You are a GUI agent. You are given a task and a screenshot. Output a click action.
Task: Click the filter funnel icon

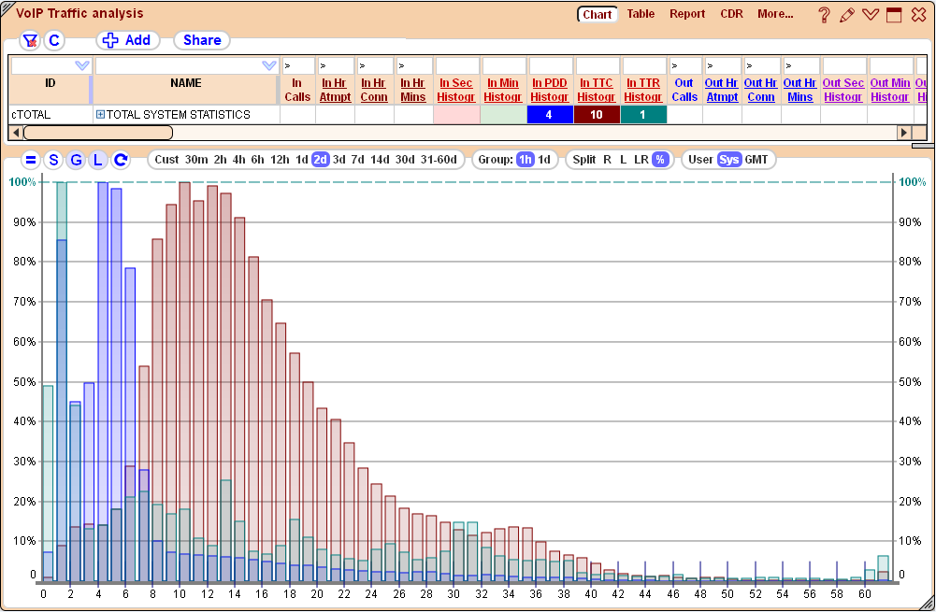[x=29, y=40]
